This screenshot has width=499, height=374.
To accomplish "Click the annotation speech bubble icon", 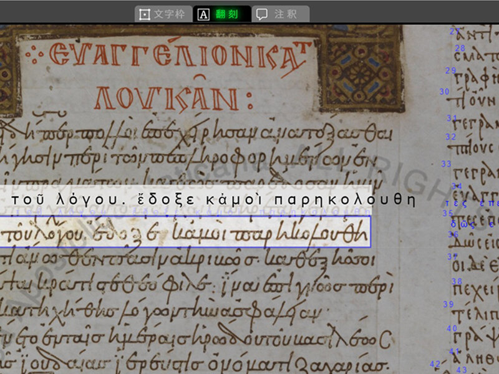I will [263, 14].
